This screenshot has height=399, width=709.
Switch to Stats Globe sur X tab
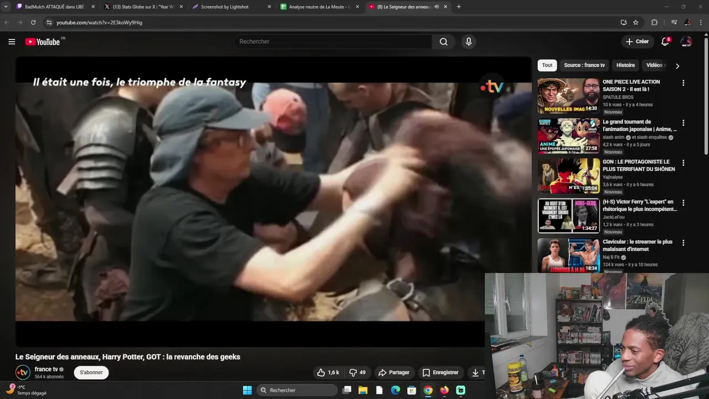[x=143, y=7]
